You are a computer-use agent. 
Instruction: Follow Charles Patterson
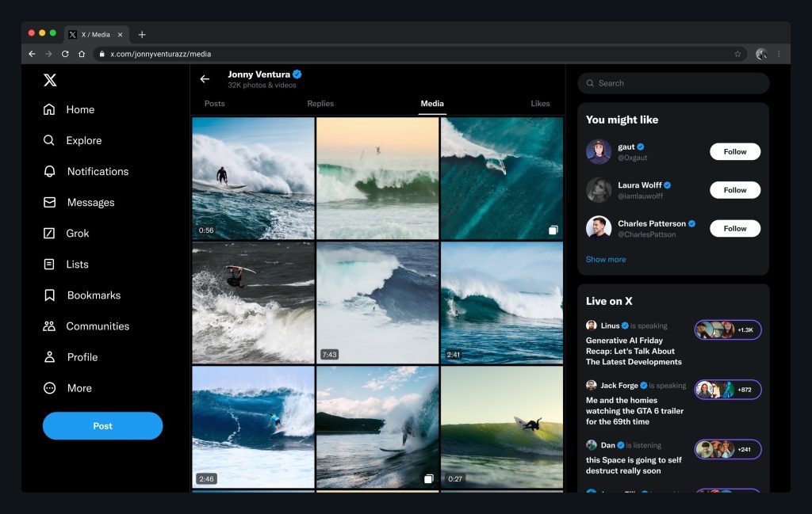734,228
